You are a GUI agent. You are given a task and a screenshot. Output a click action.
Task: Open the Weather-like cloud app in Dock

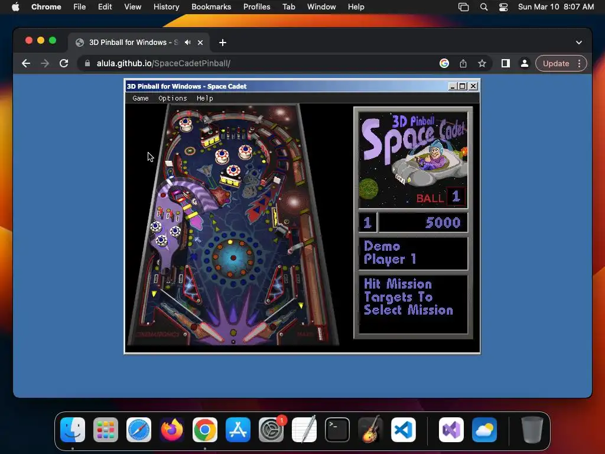point(484,430)
